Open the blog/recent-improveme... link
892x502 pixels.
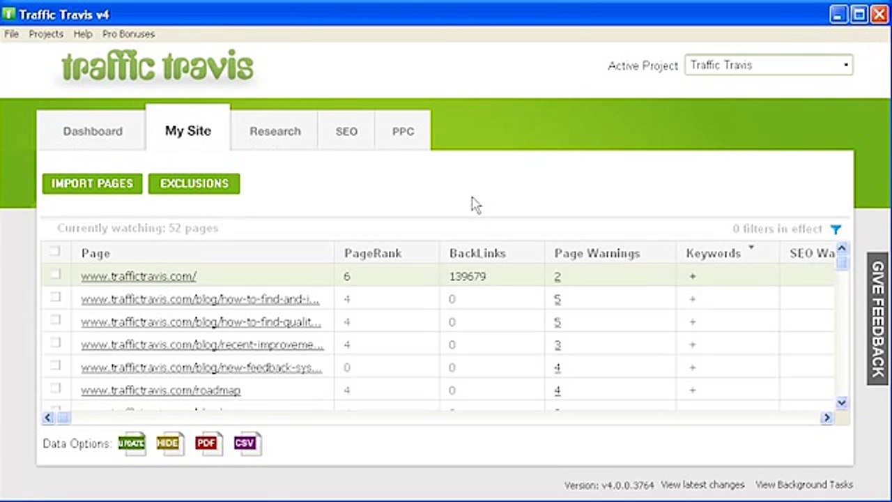[x=202, y=345]
